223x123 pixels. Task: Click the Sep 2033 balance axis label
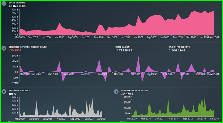click(x=191, y=37)
